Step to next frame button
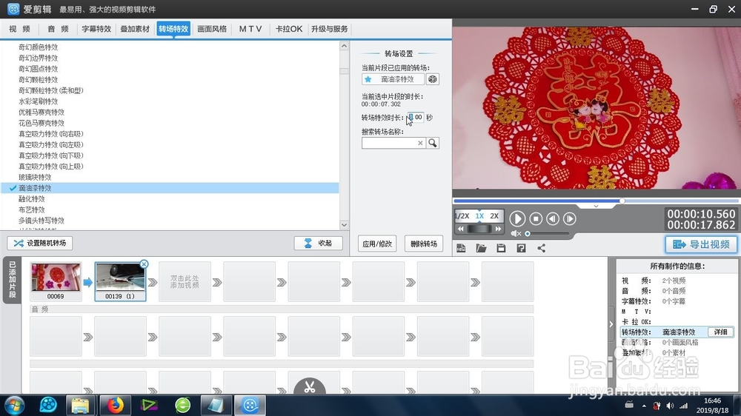Viewport: 741px width, 416px height. (x=569, y=218)
